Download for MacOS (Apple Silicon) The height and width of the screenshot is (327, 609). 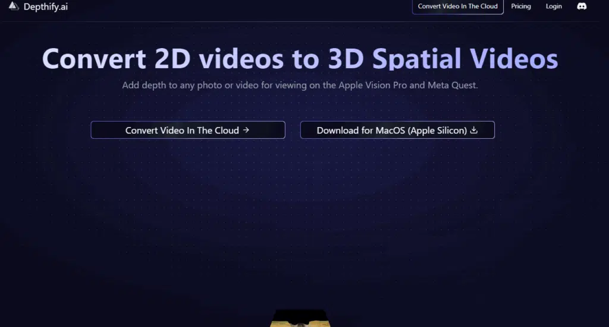[397, 130]
